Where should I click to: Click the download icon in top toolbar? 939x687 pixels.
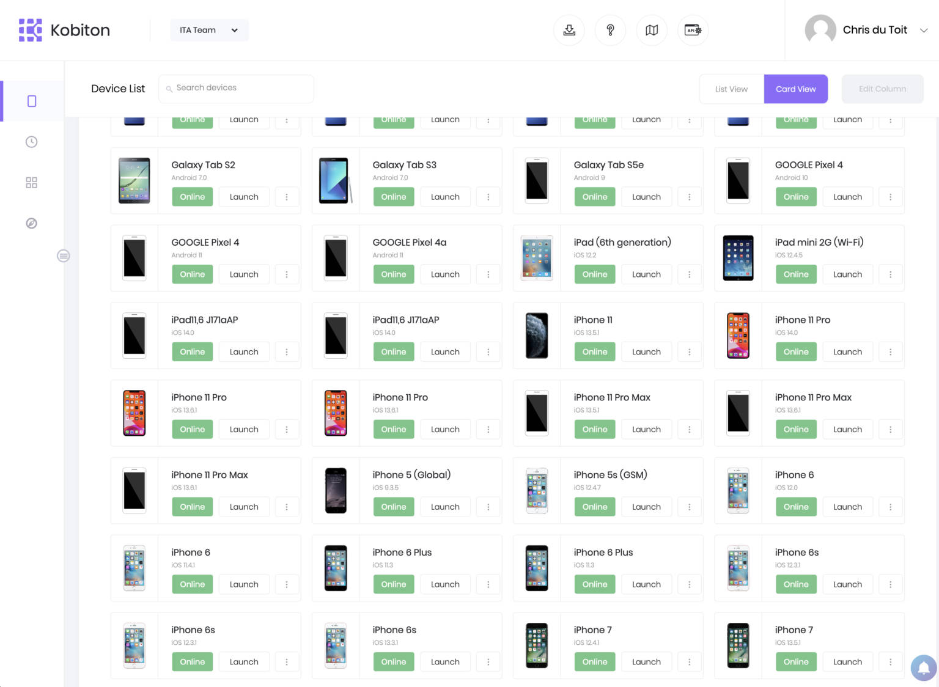coord(569,30)
